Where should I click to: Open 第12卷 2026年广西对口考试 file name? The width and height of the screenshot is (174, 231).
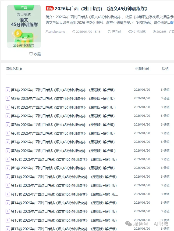point(64,185)
